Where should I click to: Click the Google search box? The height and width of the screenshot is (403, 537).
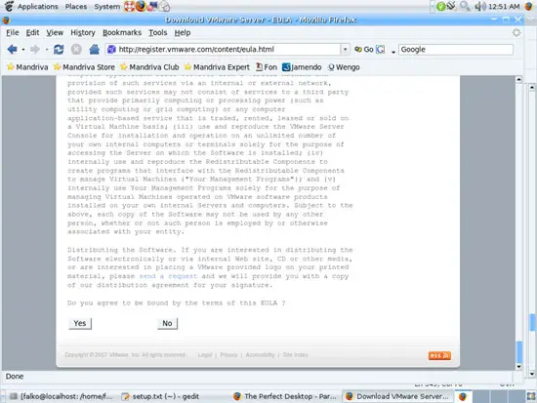pyautogui.click(x=456, y=50)
